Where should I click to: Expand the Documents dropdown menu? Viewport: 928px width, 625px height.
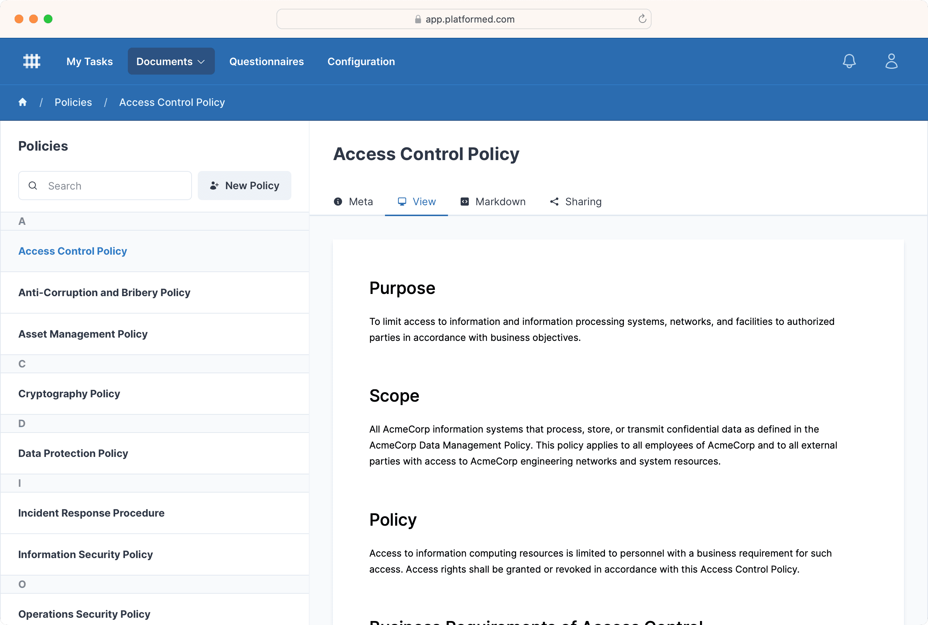click(x=171, y=61)
